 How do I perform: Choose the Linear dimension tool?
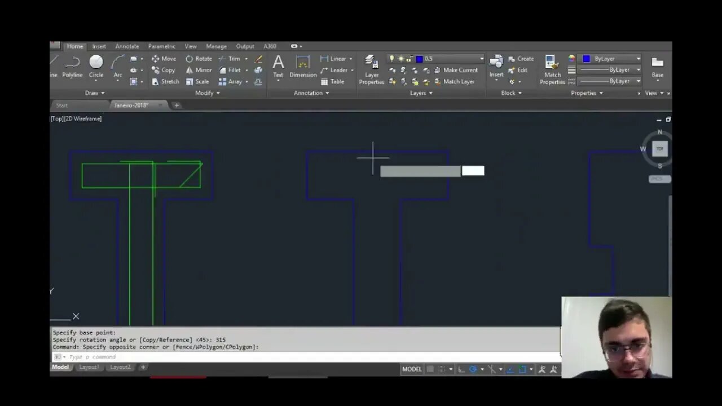coord(333,59)
